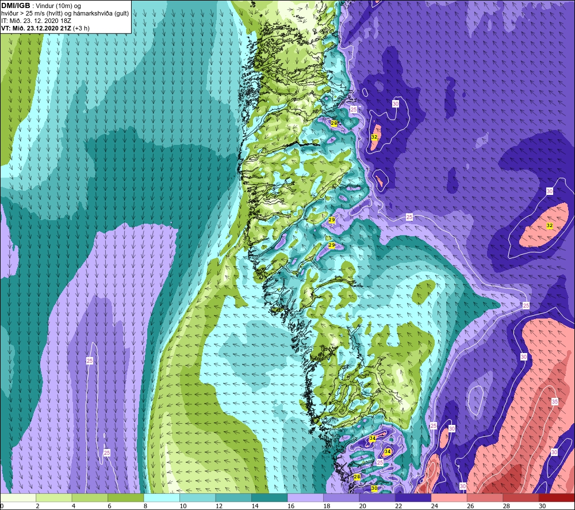Click the lower of two yellow '29' labels
Image resolution: width=575 pixels, height=510 pixels.
tap(332, 245)
